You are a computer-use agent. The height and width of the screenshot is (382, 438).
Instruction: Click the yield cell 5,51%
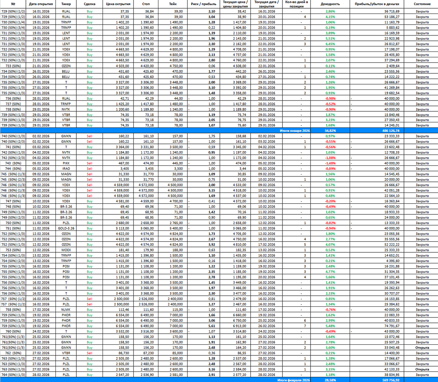click(330, 38)
